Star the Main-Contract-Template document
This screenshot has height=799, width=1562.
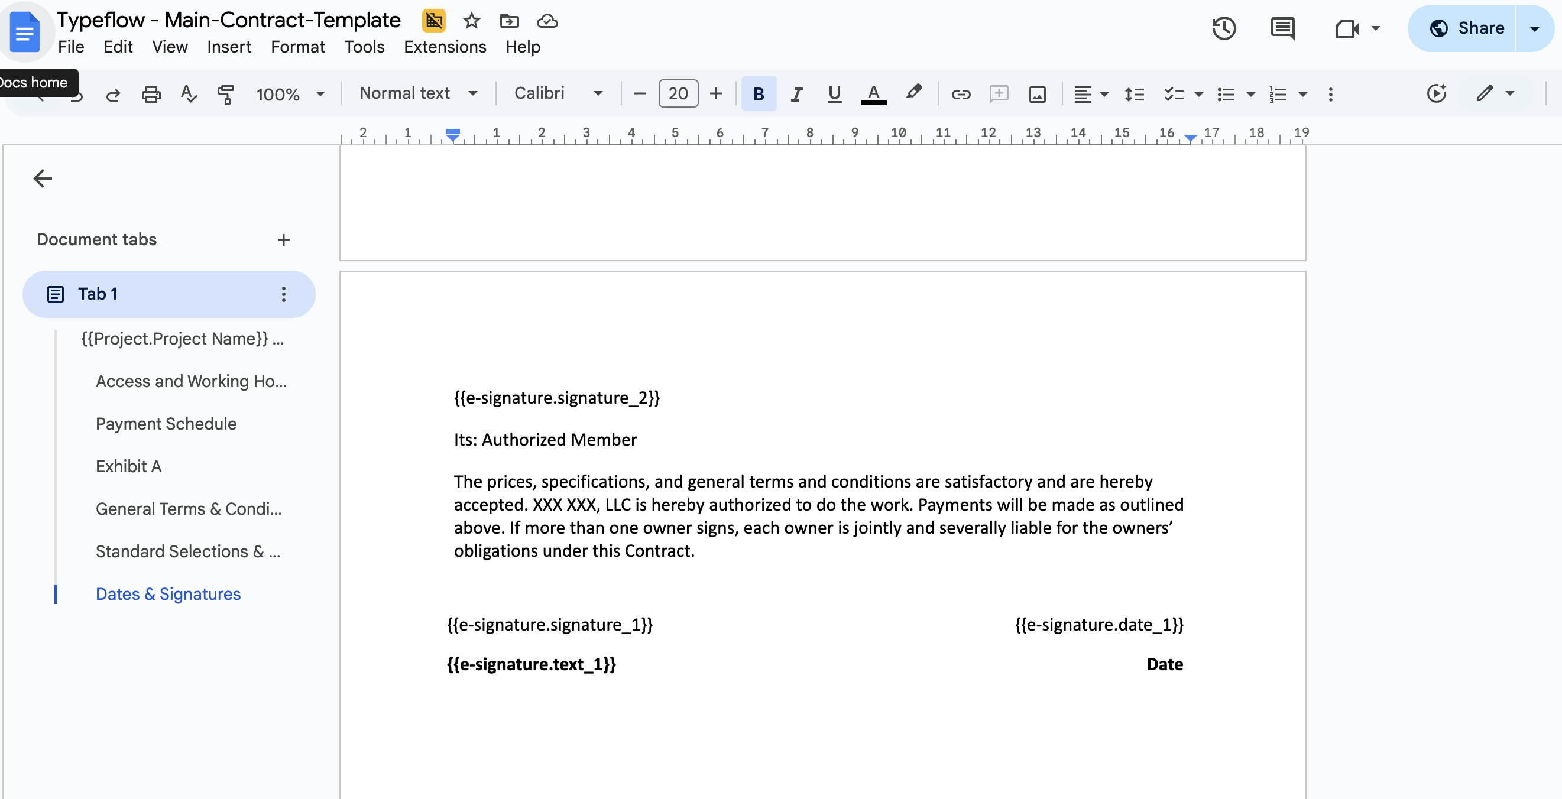coord(471,20)
